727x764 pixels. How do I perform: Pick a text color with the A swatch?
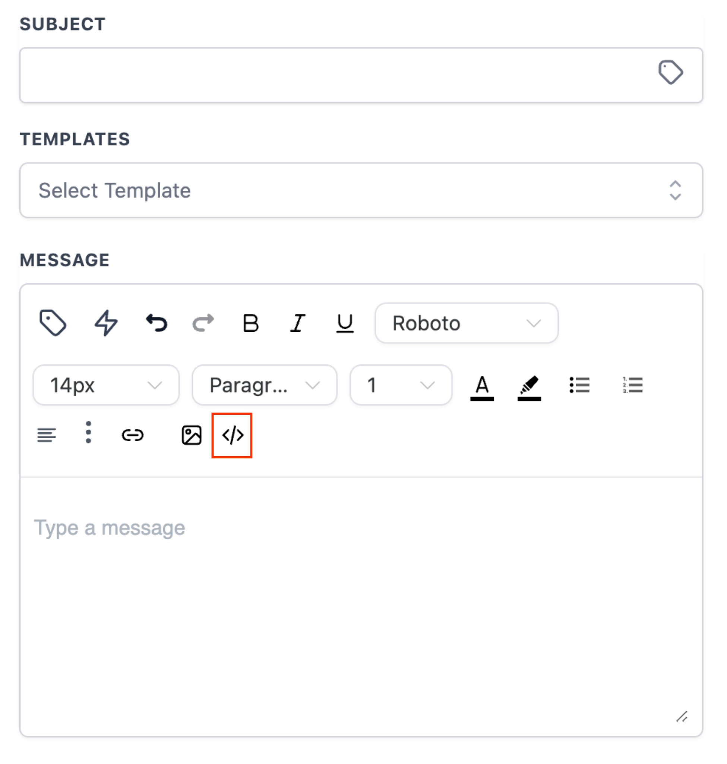[x=482, y=387]
